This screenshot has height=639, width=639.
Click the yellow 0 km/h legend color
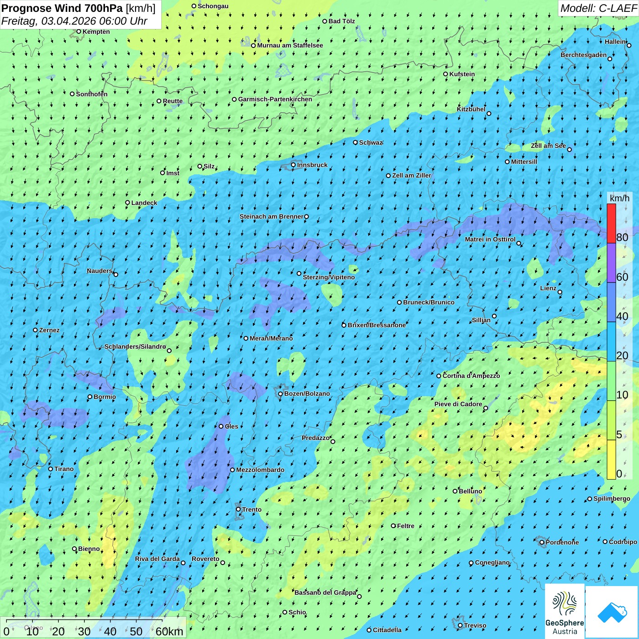(611, 460)
